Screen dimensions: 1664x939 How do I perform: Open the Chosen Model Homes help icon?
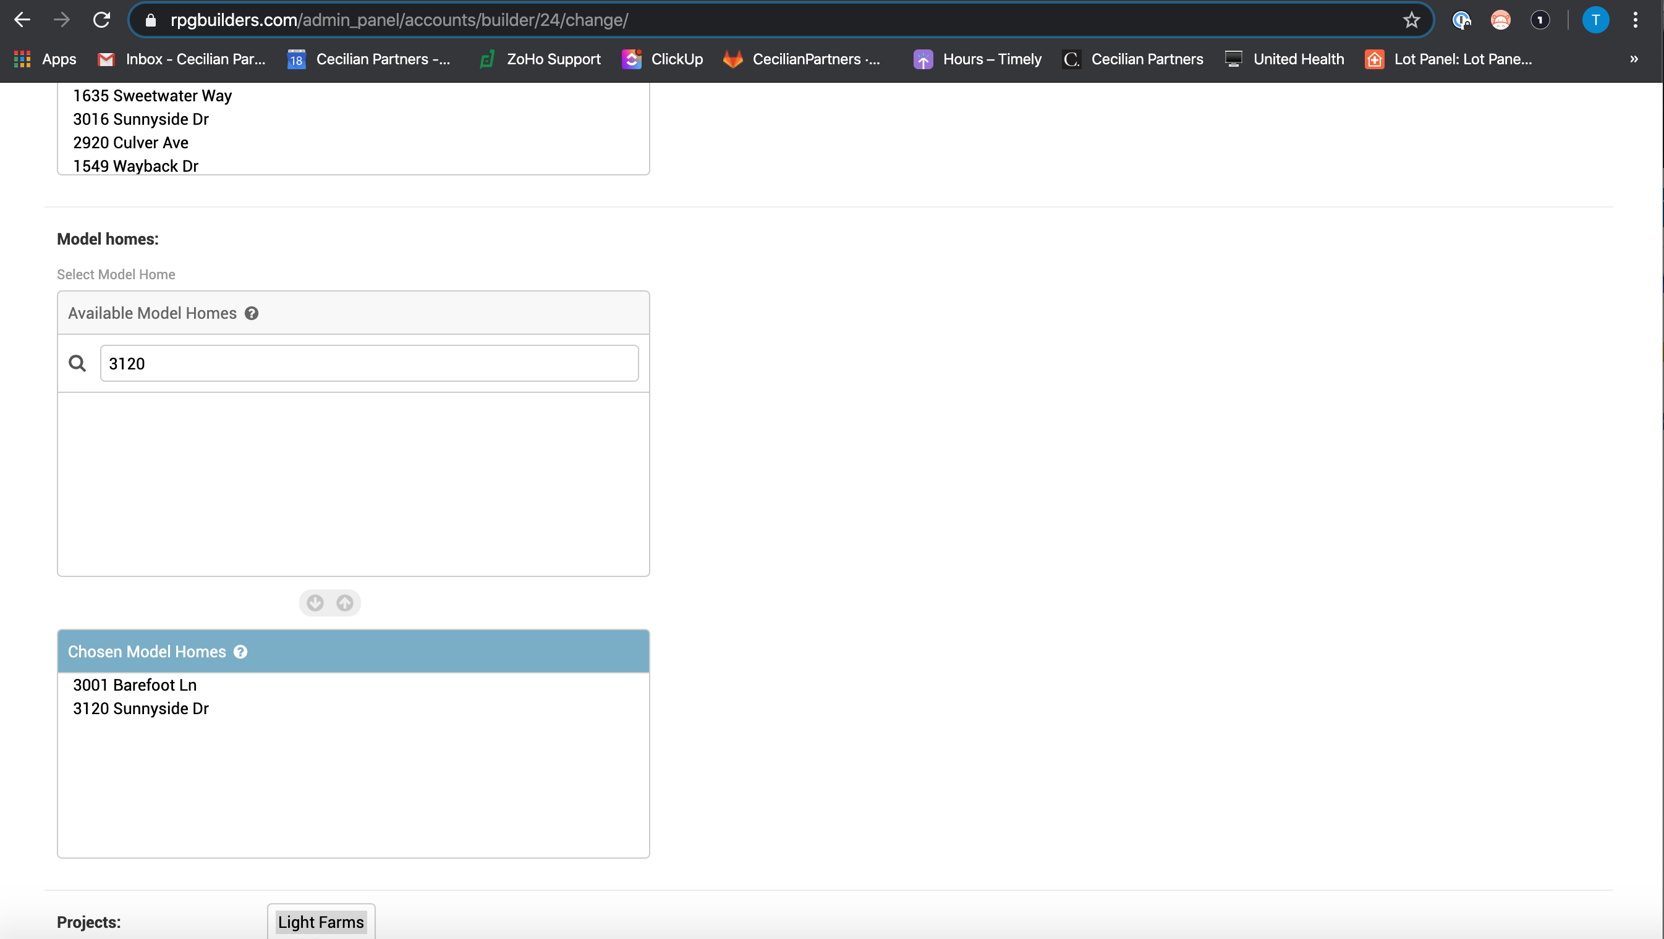pos(240,652)
